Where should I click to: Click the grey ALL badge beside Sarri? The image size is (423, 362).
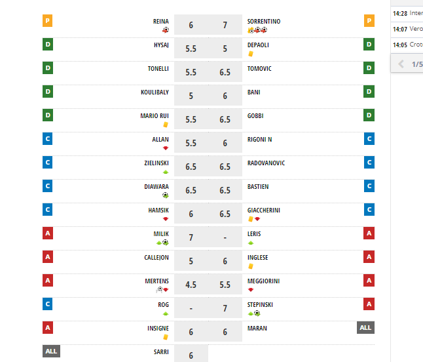[x=51, y=352]
